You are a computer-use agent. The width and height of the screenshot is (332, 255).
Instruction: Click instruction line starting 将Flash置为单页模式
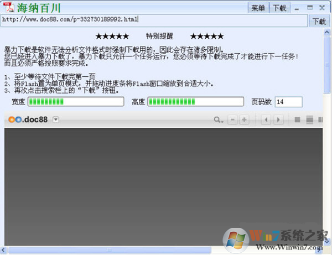pos(108,84)
